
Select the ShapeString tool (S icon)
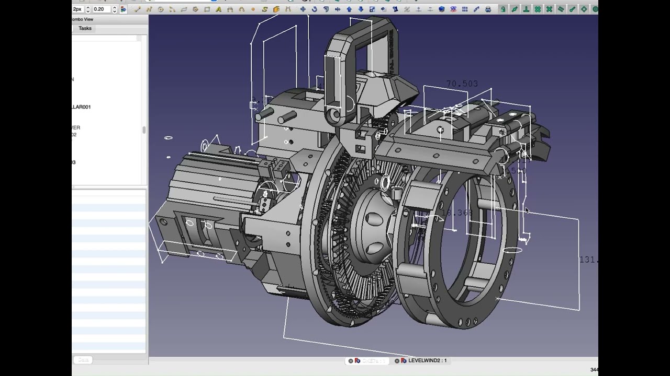[x=265, y=9]
